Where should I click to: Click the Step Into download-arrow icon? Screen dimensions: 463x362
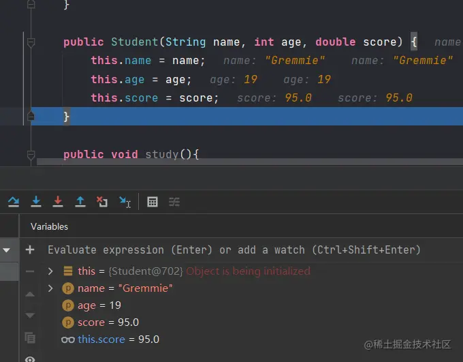pos(36,202)
